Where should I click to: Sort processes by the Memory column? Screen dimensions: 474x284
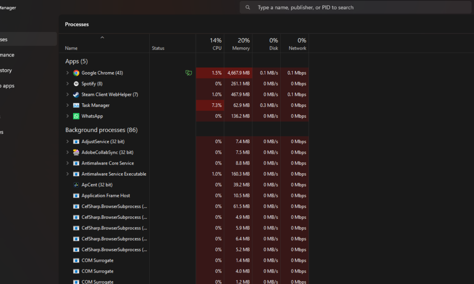238,44
